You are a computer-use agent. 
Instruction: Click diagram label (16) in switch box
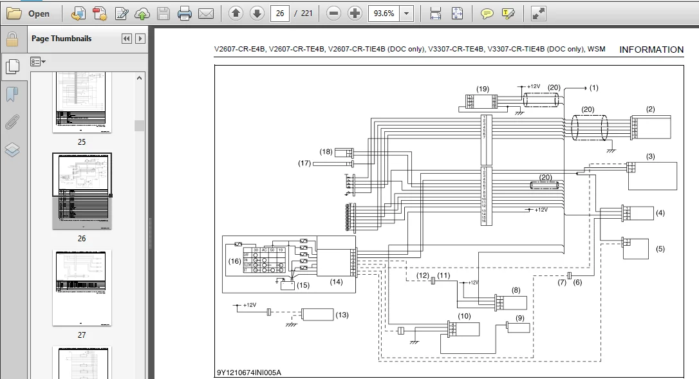pyautogui.click(x=234, y=261)
